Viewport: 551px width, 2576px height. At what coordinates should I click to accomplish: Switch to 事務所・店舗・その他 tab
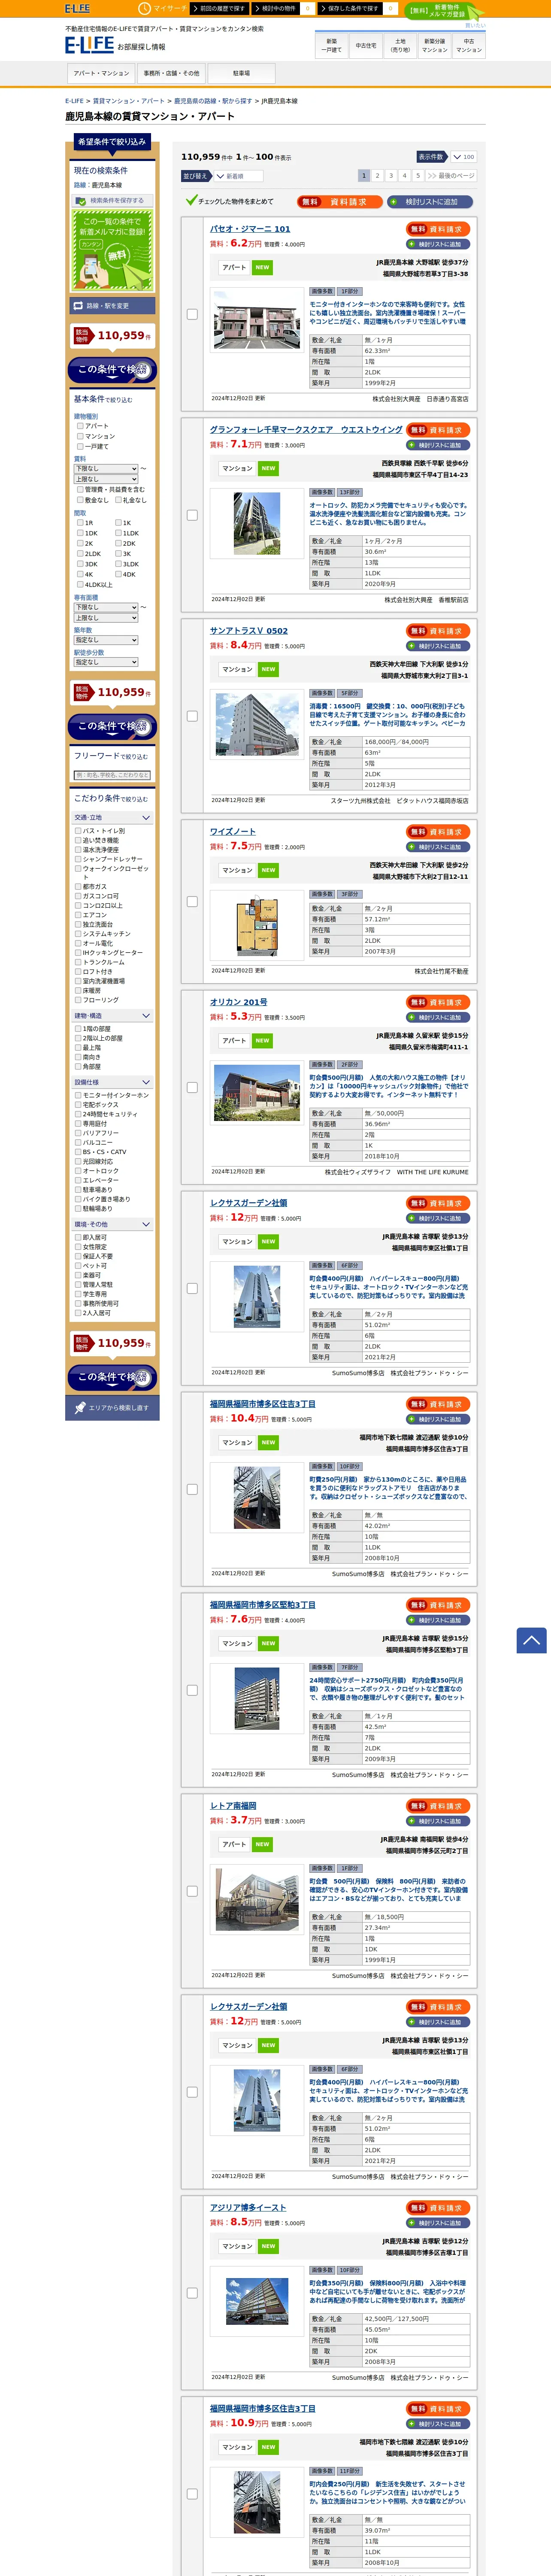pos(171,73)
